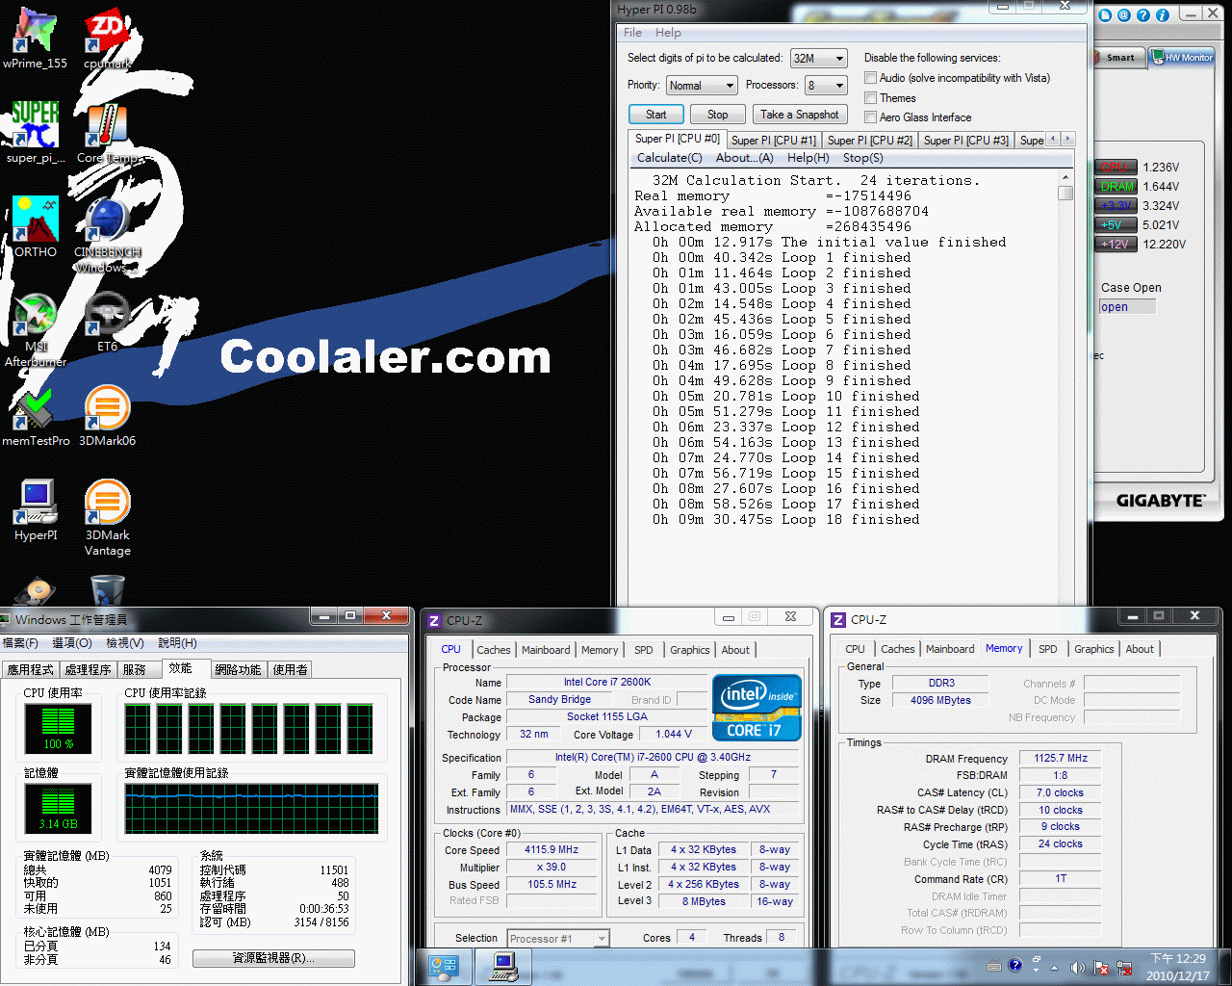Show hidden tray icons arrow

click(1054, 967)
